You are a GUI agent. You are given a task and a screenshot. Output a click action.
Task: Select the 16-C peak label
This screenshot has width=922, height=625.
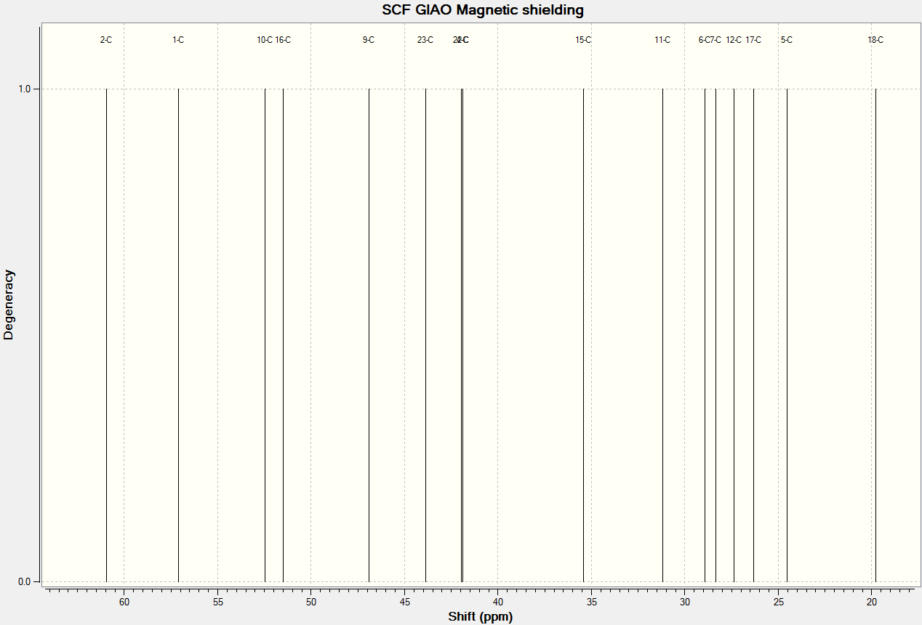283,40
